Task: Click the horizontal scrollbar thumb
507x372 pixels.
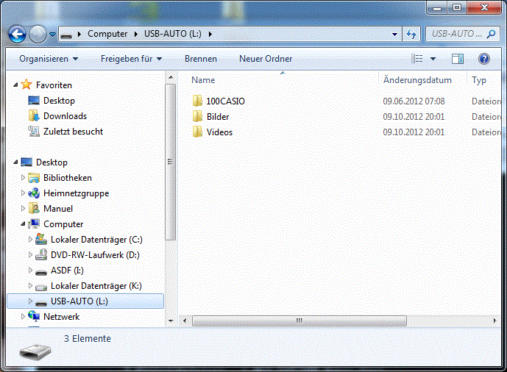Action: coord(299,321)
